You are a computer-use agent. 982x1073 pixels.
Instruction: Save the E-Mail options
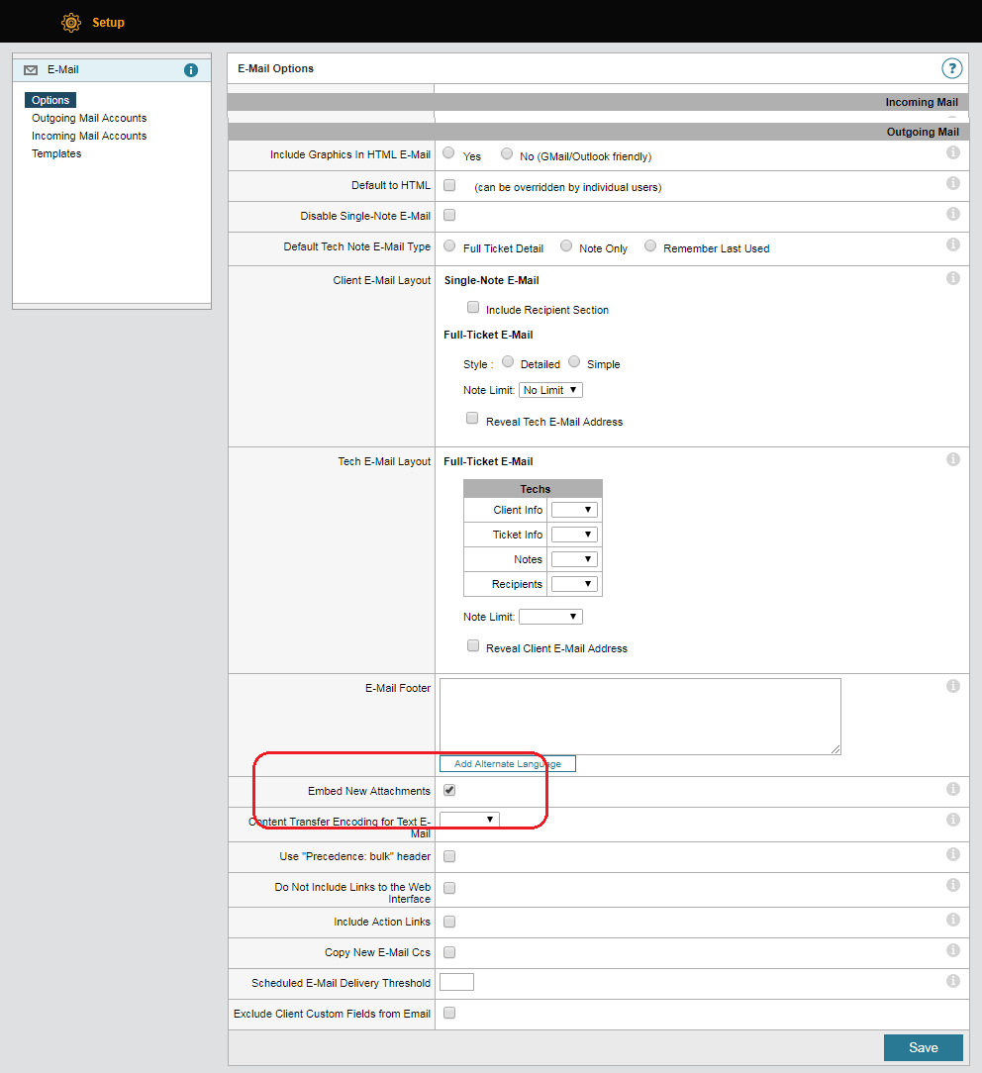[924, 1047]
